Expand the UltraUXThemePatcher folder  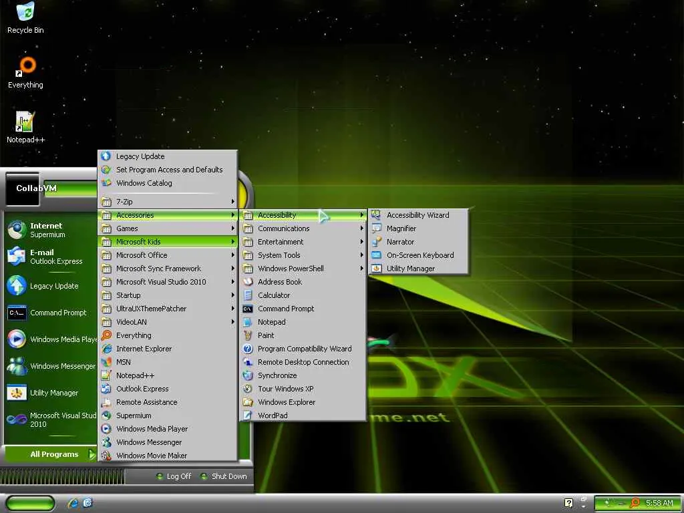pyautogui.click(x=168, y=309)
